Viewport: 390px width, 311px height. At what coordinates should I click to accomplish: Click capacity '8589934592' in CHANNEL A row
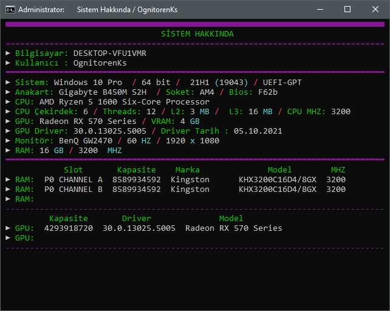point(137,179)
